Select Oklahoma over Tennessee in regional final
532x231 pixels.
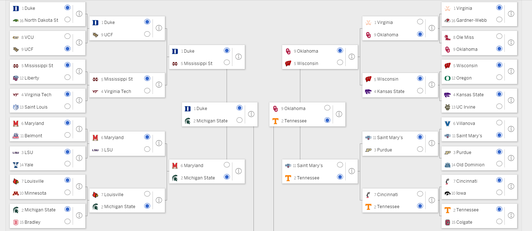(x=328, y=108)
